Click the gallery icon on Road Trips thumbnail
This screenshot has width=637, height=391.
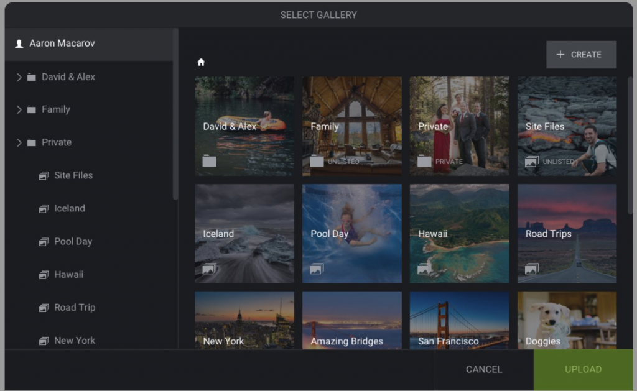pos(531,269)
